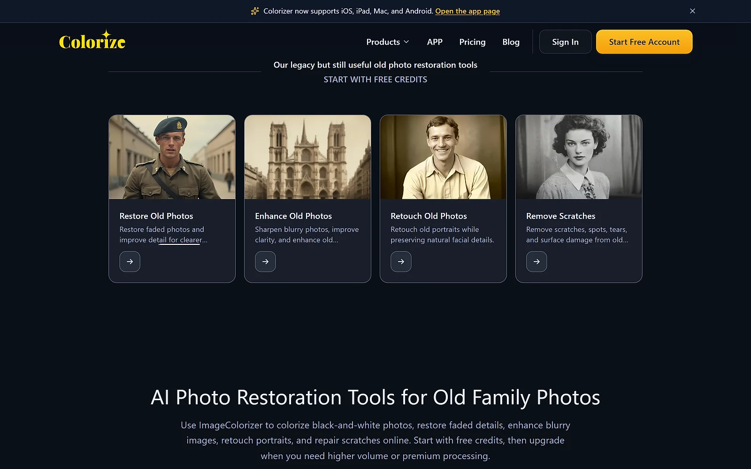Click "Colorizer now supports iOS" banner text
Viewport: 751px width, 469px height.
(348, 11)
